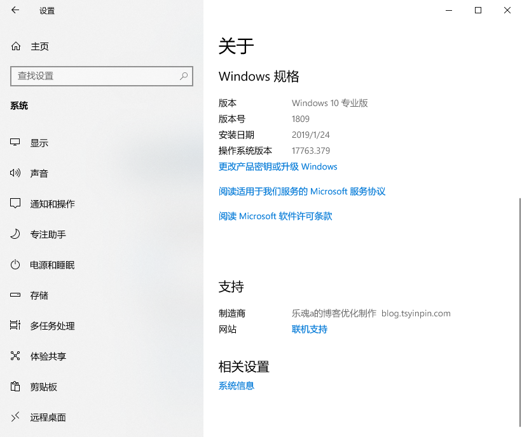Click the moon icon for 专注助手
The width and height of the screenshot is (522, 437).
pos(15,234)
